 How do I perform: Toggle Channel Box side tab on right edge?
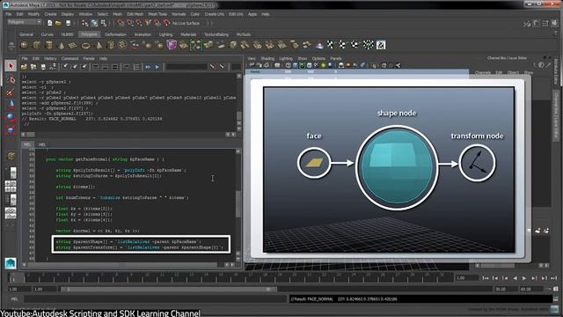[x=557, y=114]
